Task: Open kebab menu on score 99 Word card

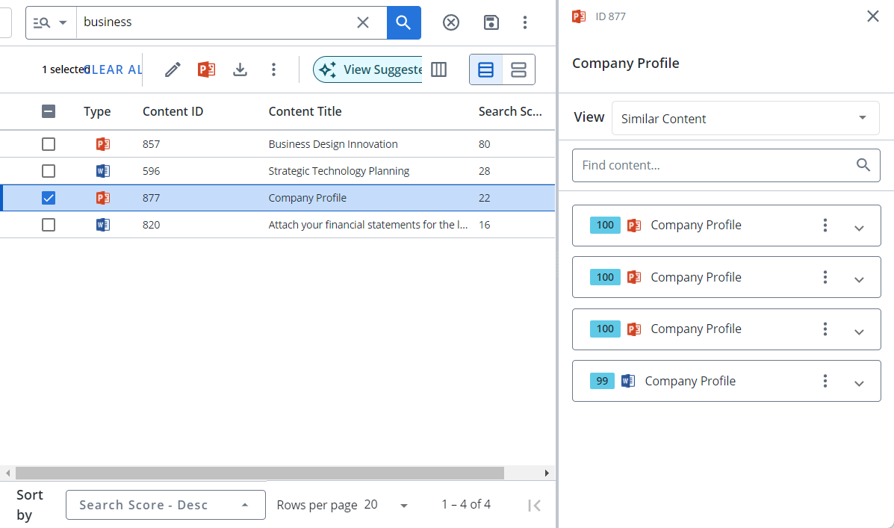Action: [825, 381]
